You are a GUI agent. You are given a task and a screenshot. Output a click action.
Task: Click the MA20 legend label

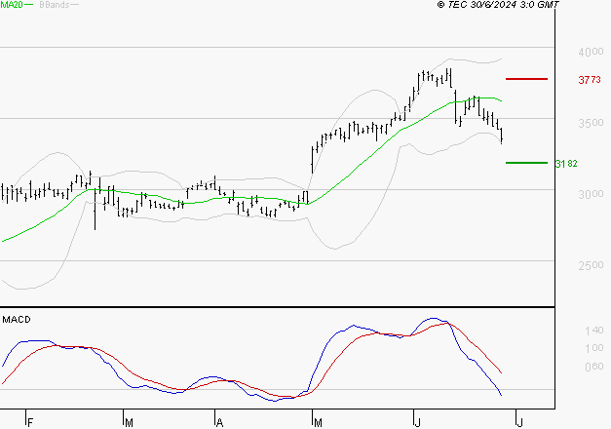(x=12, y=5)
